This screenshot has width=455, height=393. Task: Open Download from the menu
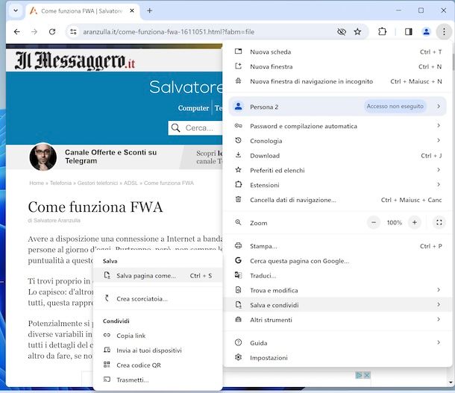point(338,156)
